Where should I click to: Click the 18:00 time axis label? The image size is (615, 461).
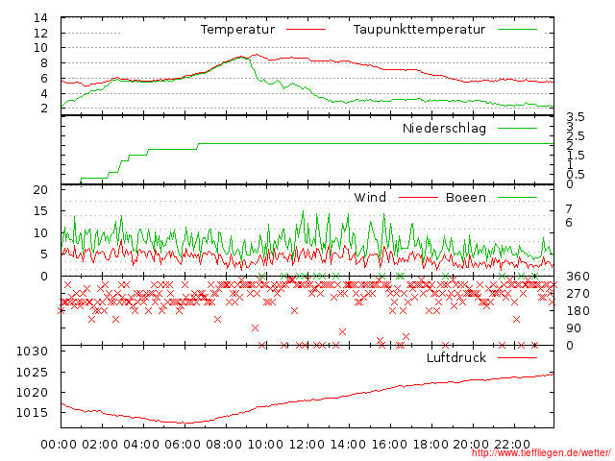[x=430, y=445]
